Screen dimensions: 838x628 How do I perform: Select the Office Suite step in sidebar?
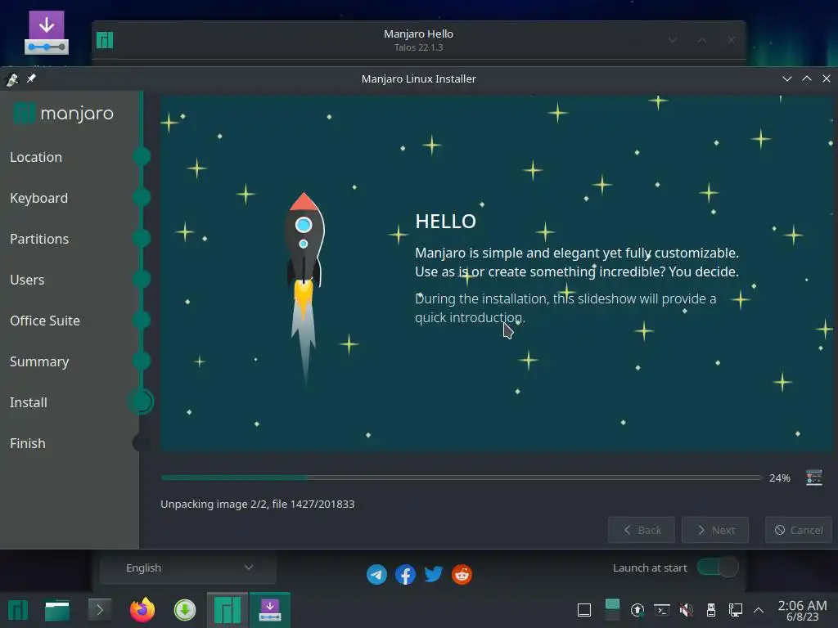pyautogui.click(x=45, y=321)
